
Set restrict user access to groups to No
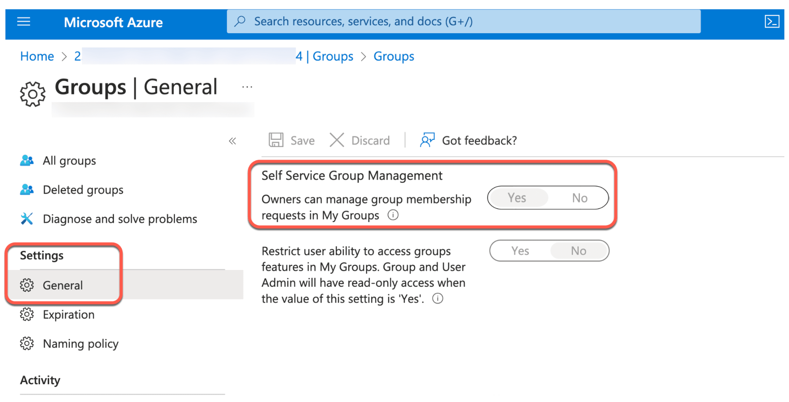(x=578, y=251)
